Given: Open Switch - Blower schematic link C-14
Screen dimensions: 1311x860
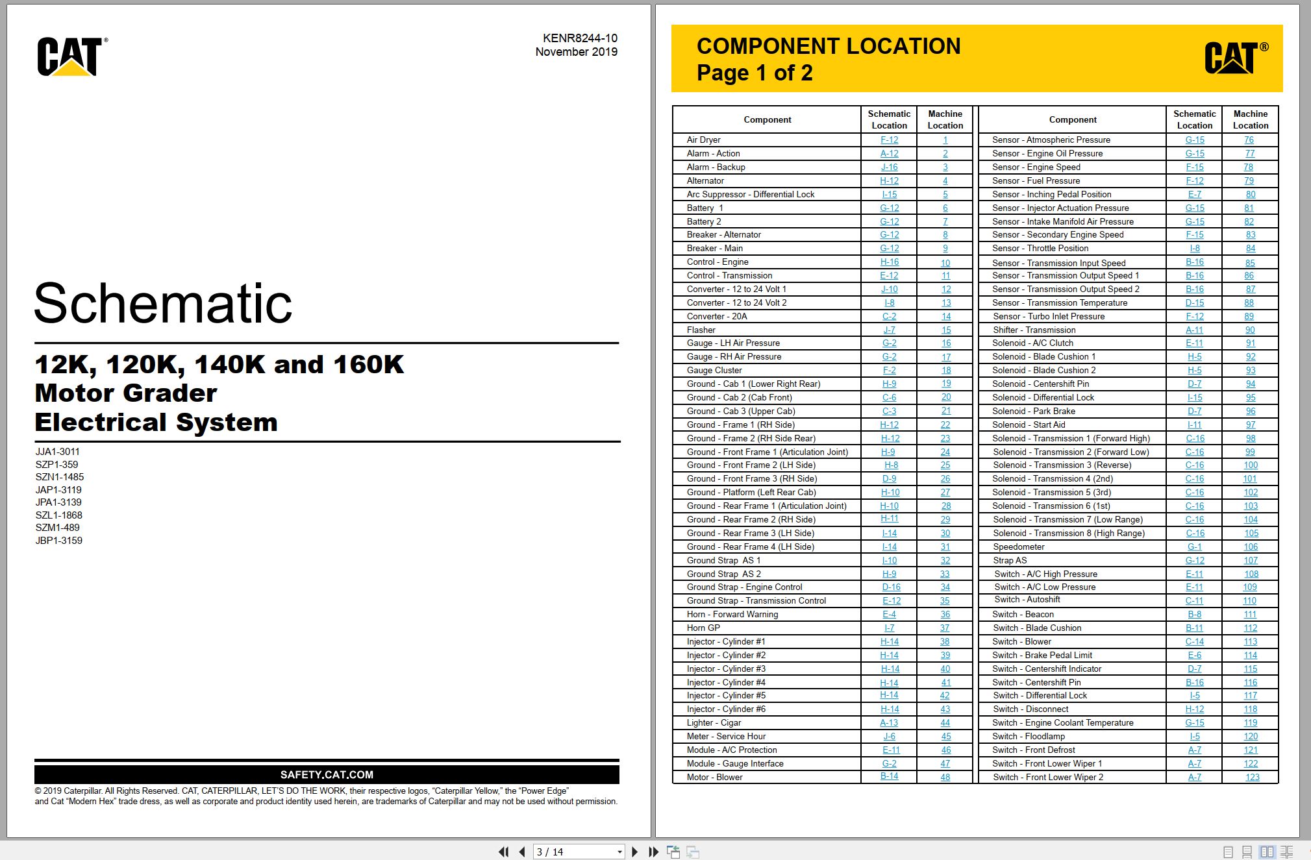Looking at the screenshot, I should coord(1194,641).
